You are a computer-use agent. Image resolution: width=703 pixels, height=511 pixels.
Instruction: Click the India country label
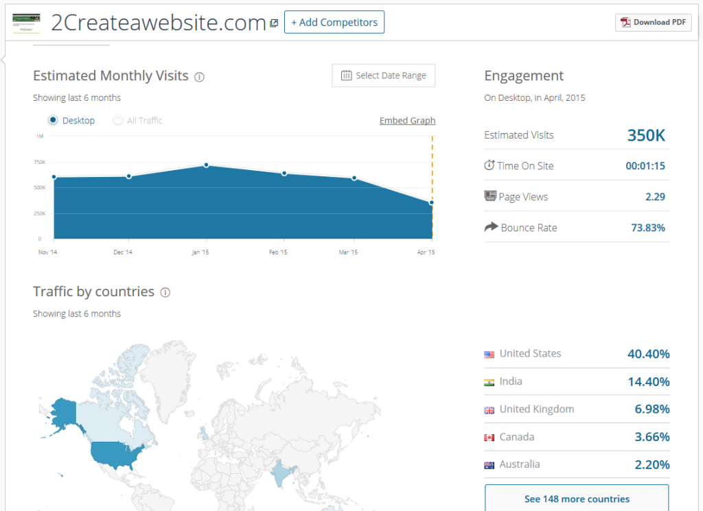point(511,381)
